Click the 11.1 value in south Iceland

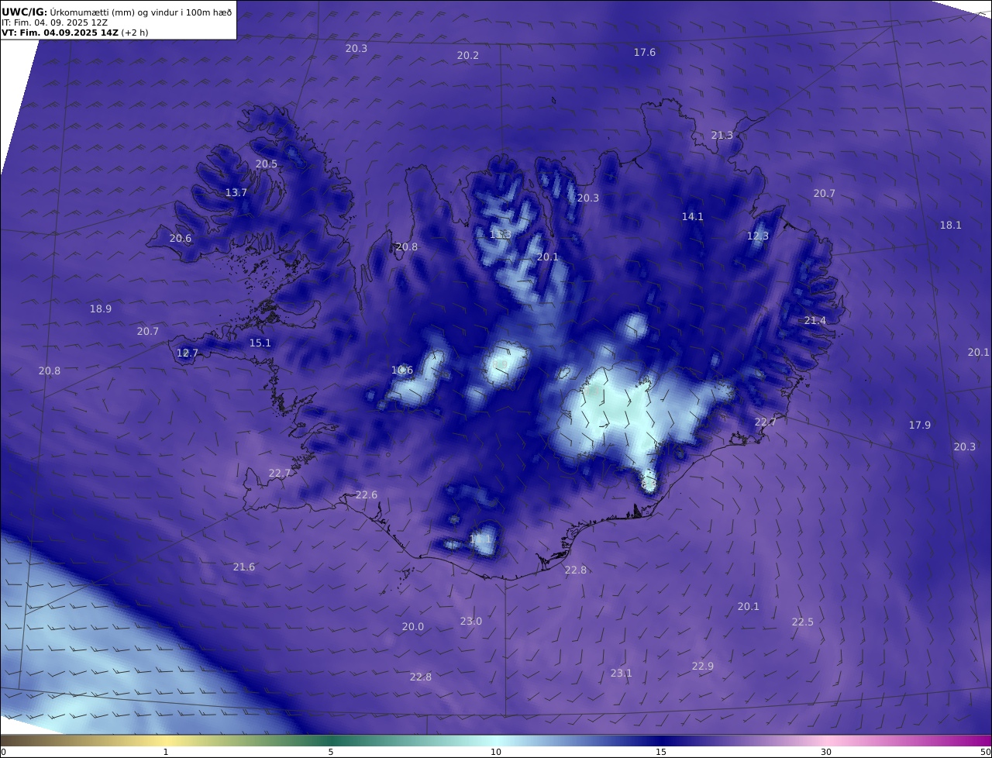(480, 539)
